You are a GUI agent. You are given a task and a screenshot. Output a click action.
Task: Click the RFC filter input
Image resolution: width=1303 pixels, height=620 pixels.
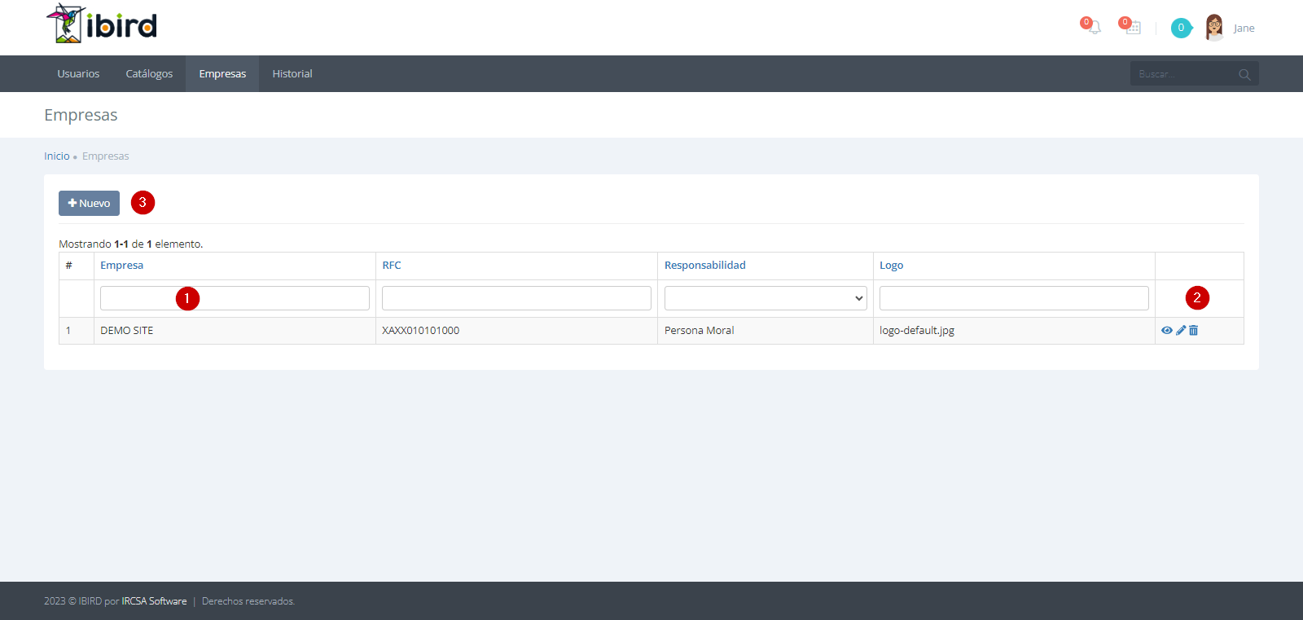tap(516, 298)
